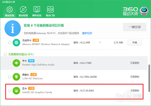Viewport: 151px width, 106px height.
Task: Tick the 摄像头 WebCam checkbox
Action: [10, 77]
